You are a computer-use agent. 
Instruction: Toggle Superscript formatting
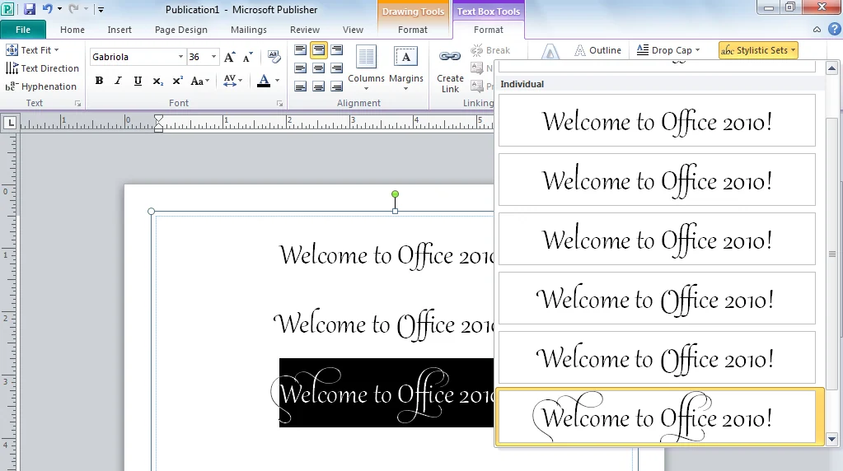(x=177, y=81)
